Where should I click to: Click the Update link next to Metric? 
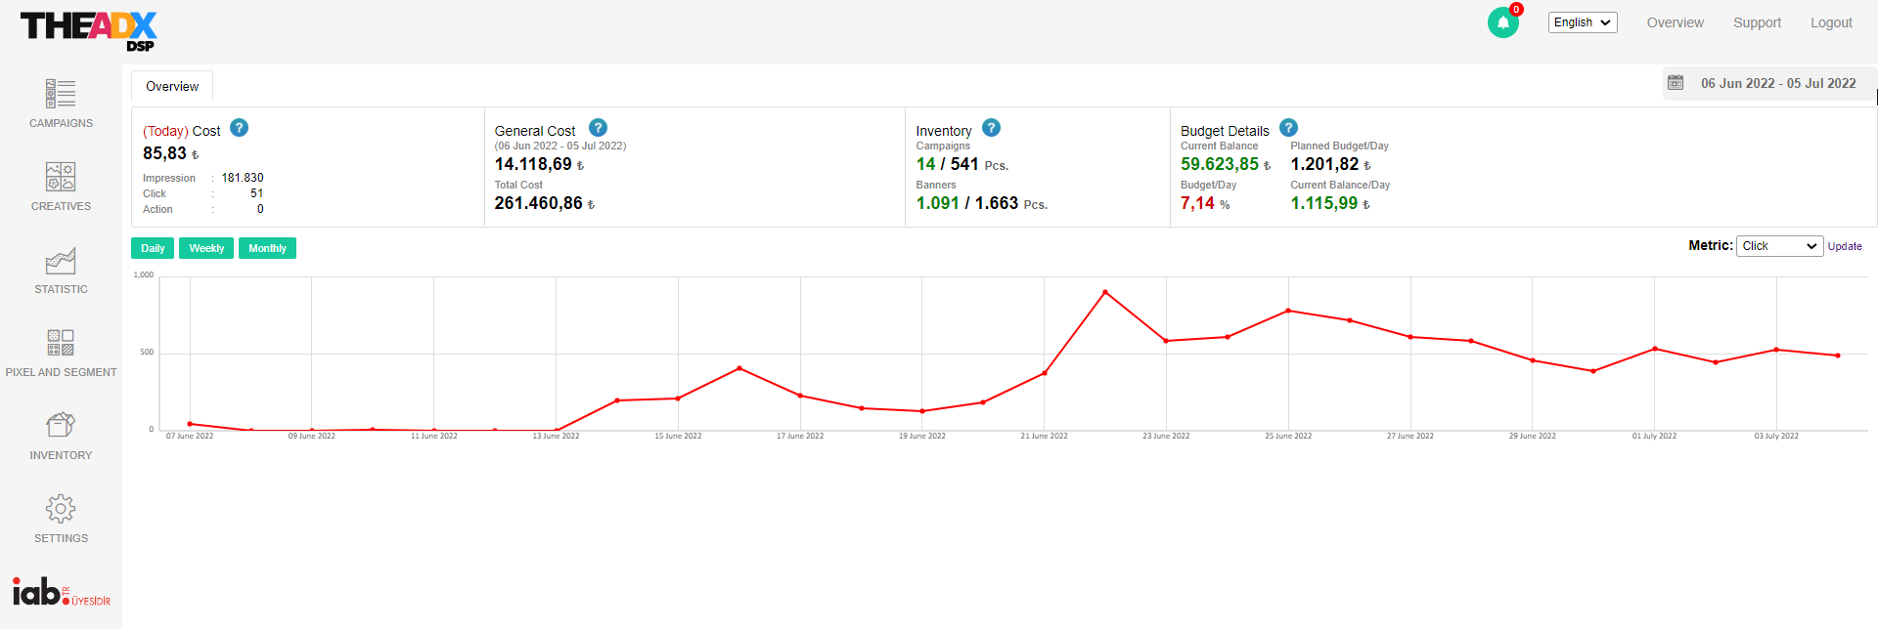click(1845, 246)
